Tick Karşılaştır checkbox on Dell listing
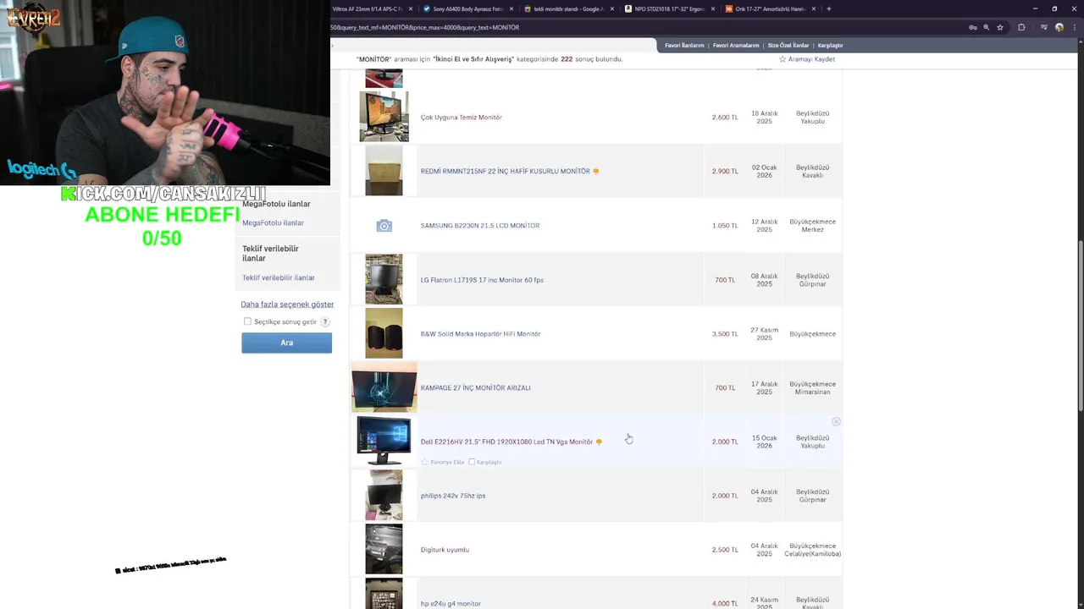The image size is (1084, 609). point(472,462)
